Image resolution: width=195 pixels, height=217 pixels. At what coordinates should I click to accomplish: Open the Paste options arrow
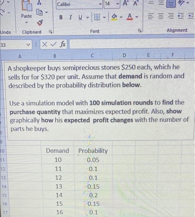click(26, 22)
